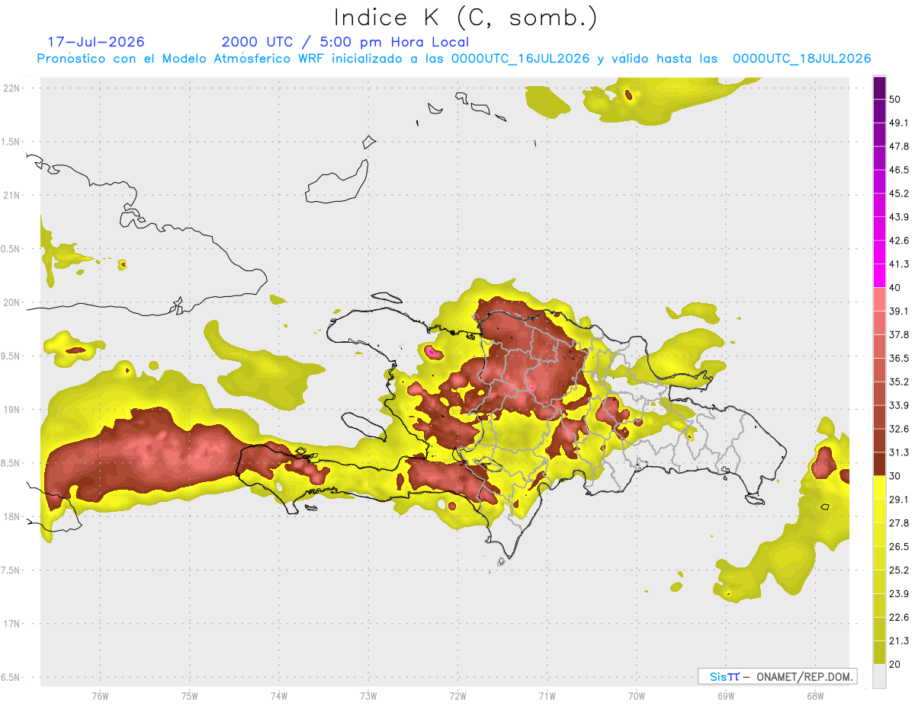Click the "70W" longitude label
The width and height of the screenshot is (915, 706).
coord(636,695)
